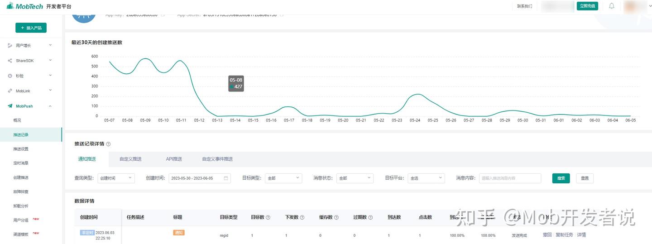Click the 发送完成 status cell
Screen dimensions: 652x244
(519, 235)
